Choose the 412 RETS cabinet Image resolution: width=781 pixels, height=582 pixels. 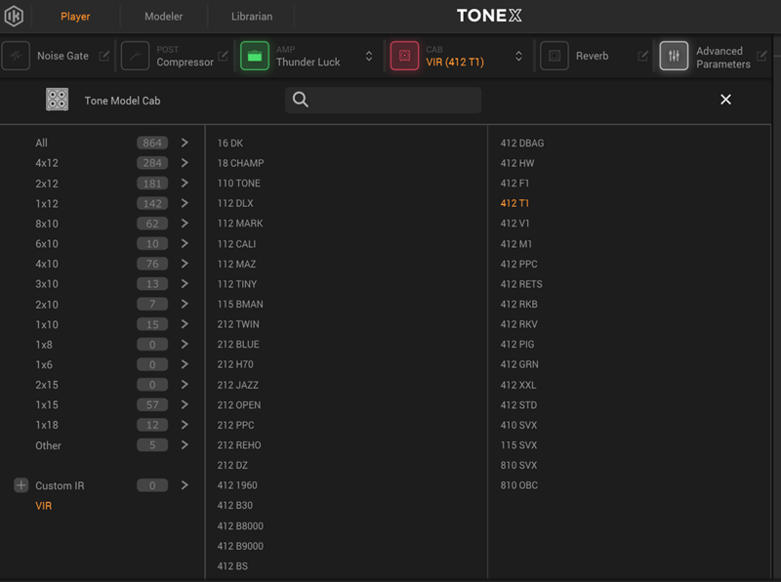click(521, 284)
